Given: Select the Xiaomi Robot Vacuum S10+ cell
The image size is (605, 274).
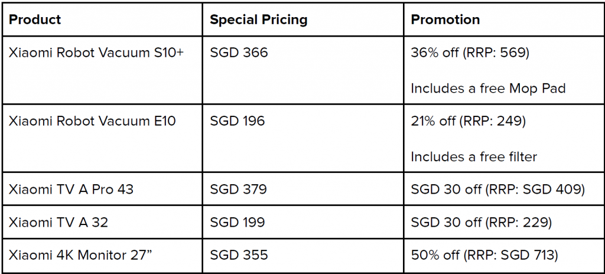Looking at the screenshot, I should coord(102,70).
